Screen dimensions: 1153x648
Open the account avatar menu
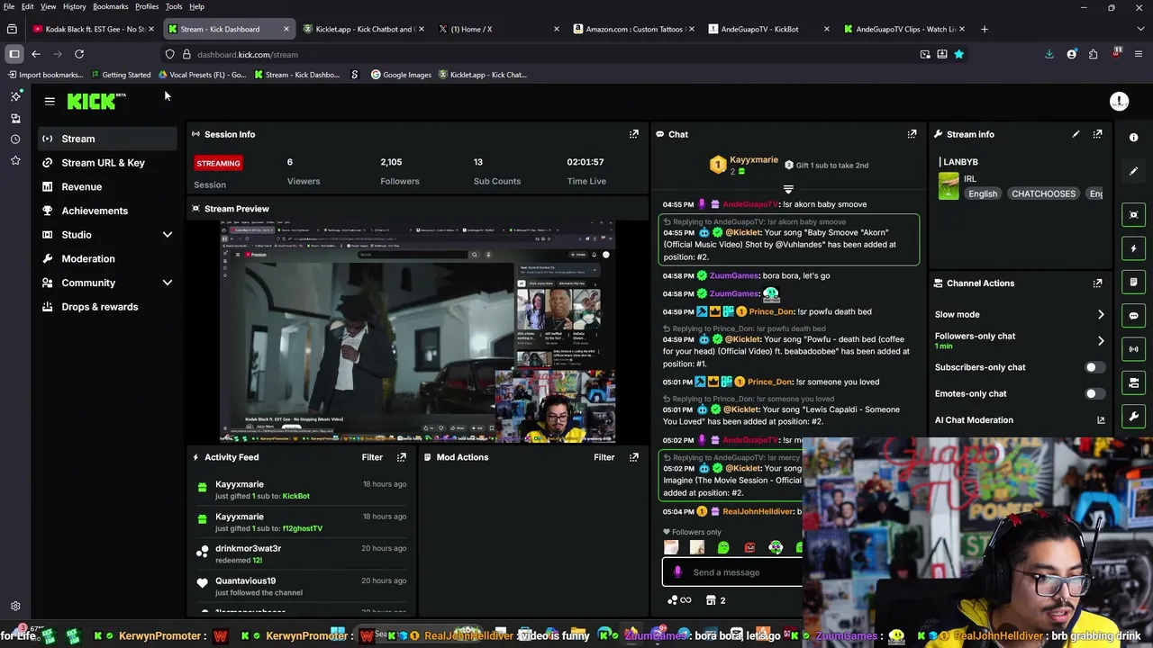1119,102
